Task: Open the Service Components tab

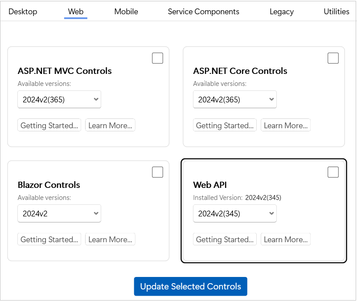Action: (203, 12)
